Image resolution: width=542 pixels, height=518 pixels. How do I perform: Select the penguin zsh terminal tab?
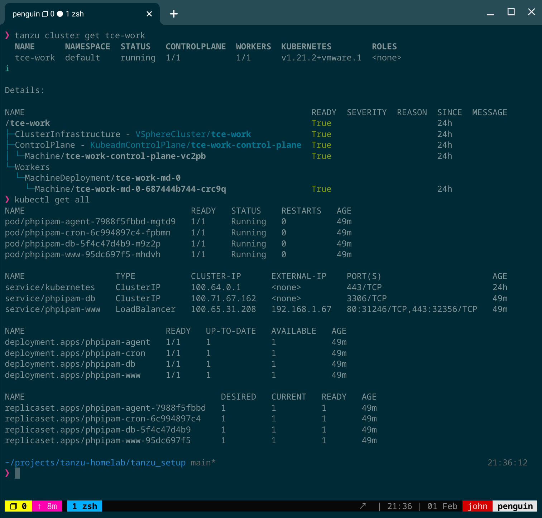point(72,14)
